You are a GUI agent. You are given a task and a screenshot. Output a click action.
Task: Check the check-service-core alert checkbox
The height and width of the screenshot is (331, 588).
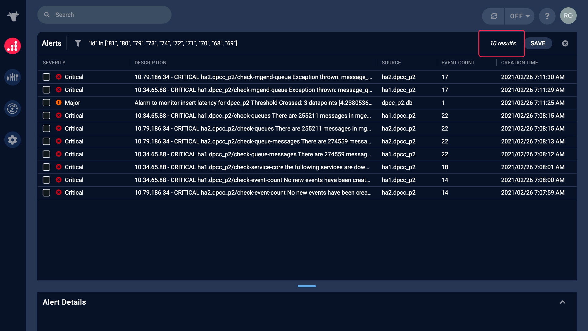click(x=46, y=167)
